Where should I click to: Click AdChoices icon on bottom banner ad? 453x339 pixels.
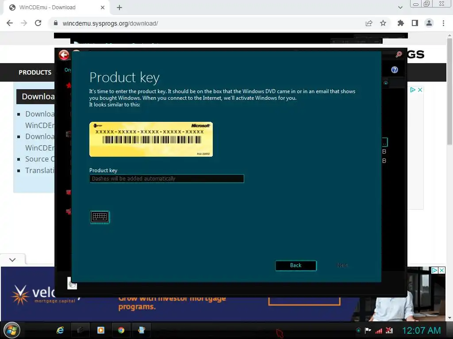pyautogui.click(x=434, y=271)
